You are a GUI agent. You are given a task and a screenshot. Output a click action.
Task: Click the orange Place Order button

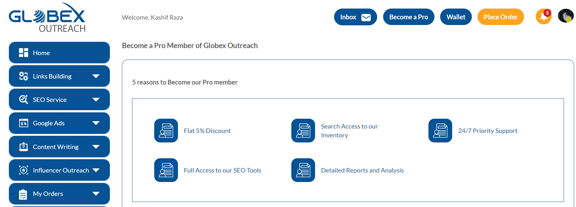(501, 17)
